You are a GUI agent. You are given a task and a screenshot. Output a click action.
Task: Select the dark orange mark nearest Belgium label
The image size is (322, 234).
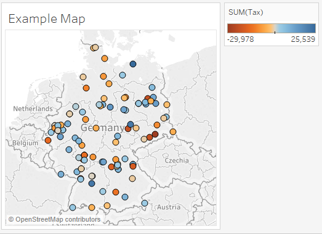point(48,140)
